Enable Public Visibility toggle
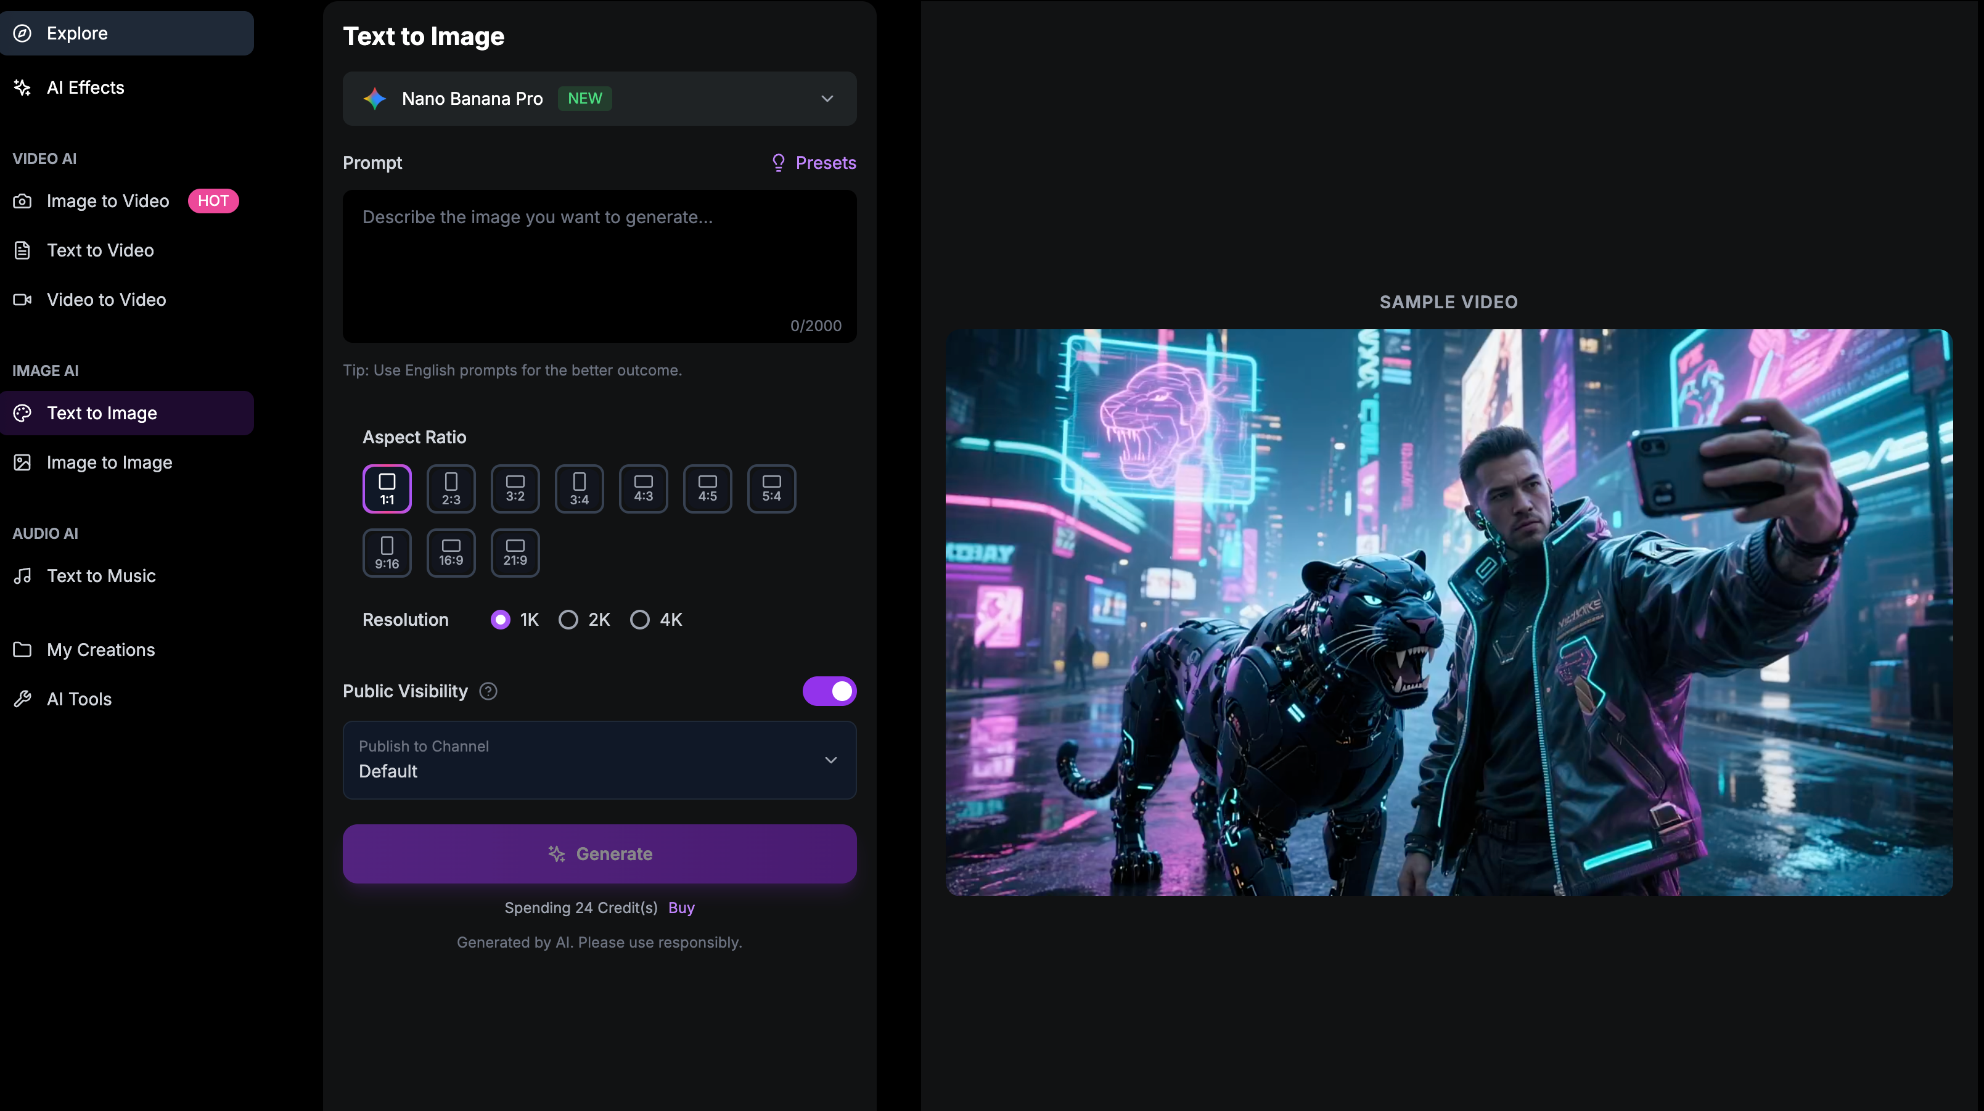 point(829,691)
